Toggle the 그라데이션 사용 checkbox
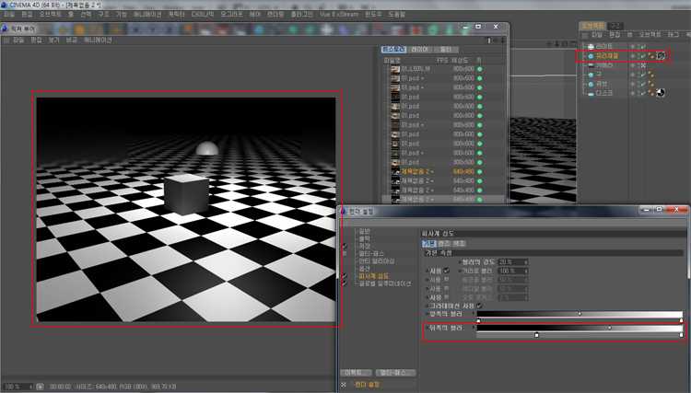Viewport: 691px width, 393px height. click(x=479, y=306)
